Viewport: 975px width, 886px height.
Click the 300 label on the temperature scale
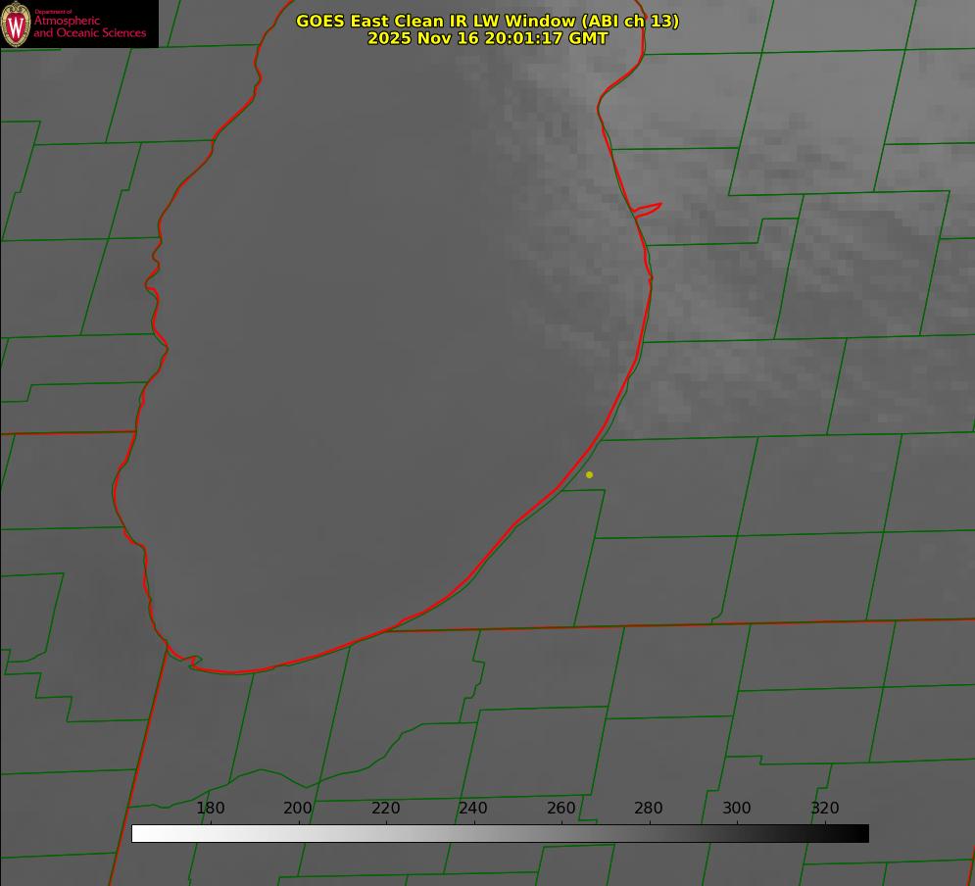[737, 809]
